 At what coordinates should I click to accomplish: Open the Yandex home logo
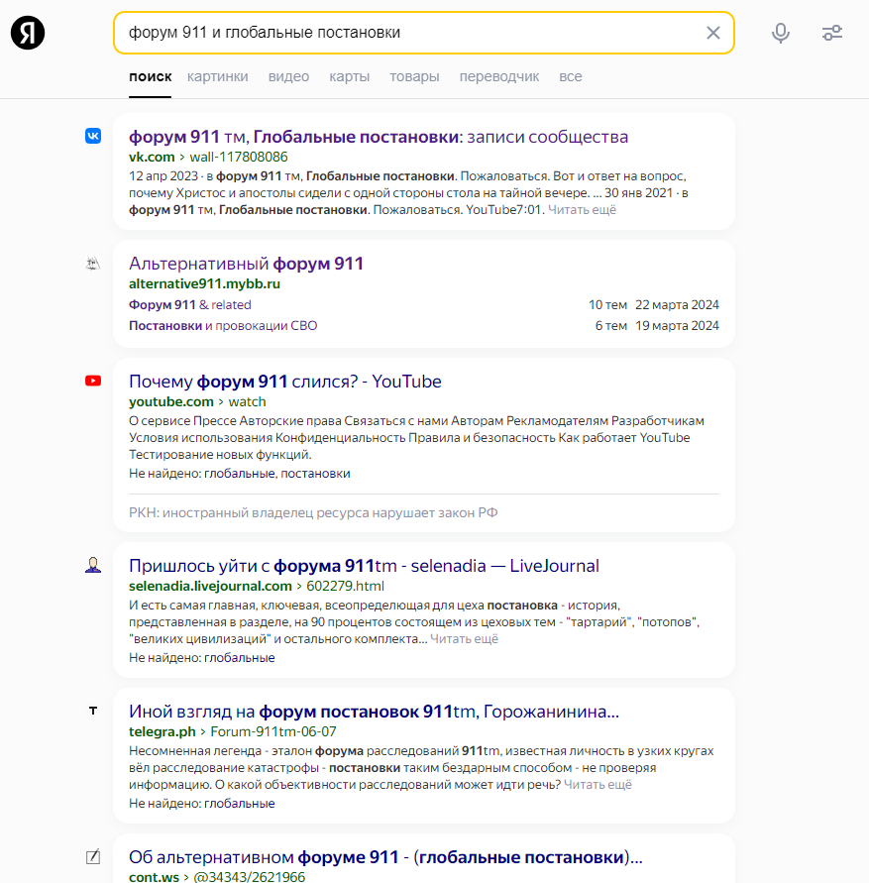(28, 33)
